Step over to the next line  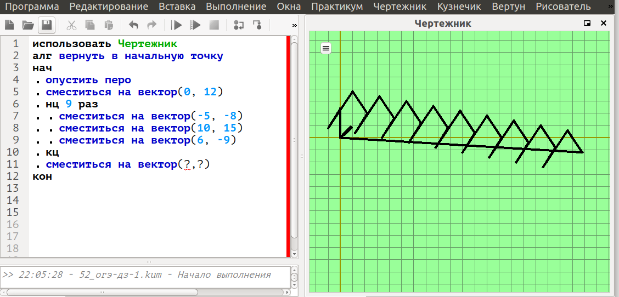click(x=239, y=25)
